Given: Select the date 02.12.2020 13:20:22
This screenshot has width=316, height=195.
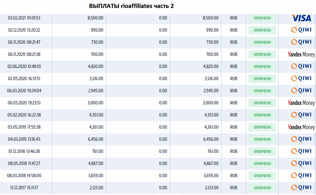Looking at the screenshot, I should (24, 30).
